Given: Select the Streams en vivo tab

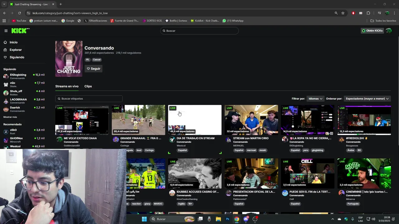Looking at the screenshot, I should coord(67,86).
